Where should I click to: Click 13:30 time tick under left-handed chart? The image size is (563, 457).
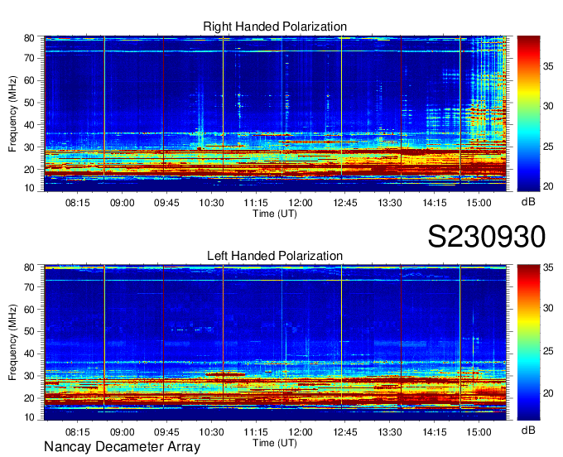[390, 432]
